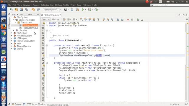Open the Refactor menu
This screenshot has width=189, height=106.
coord(45,5)
